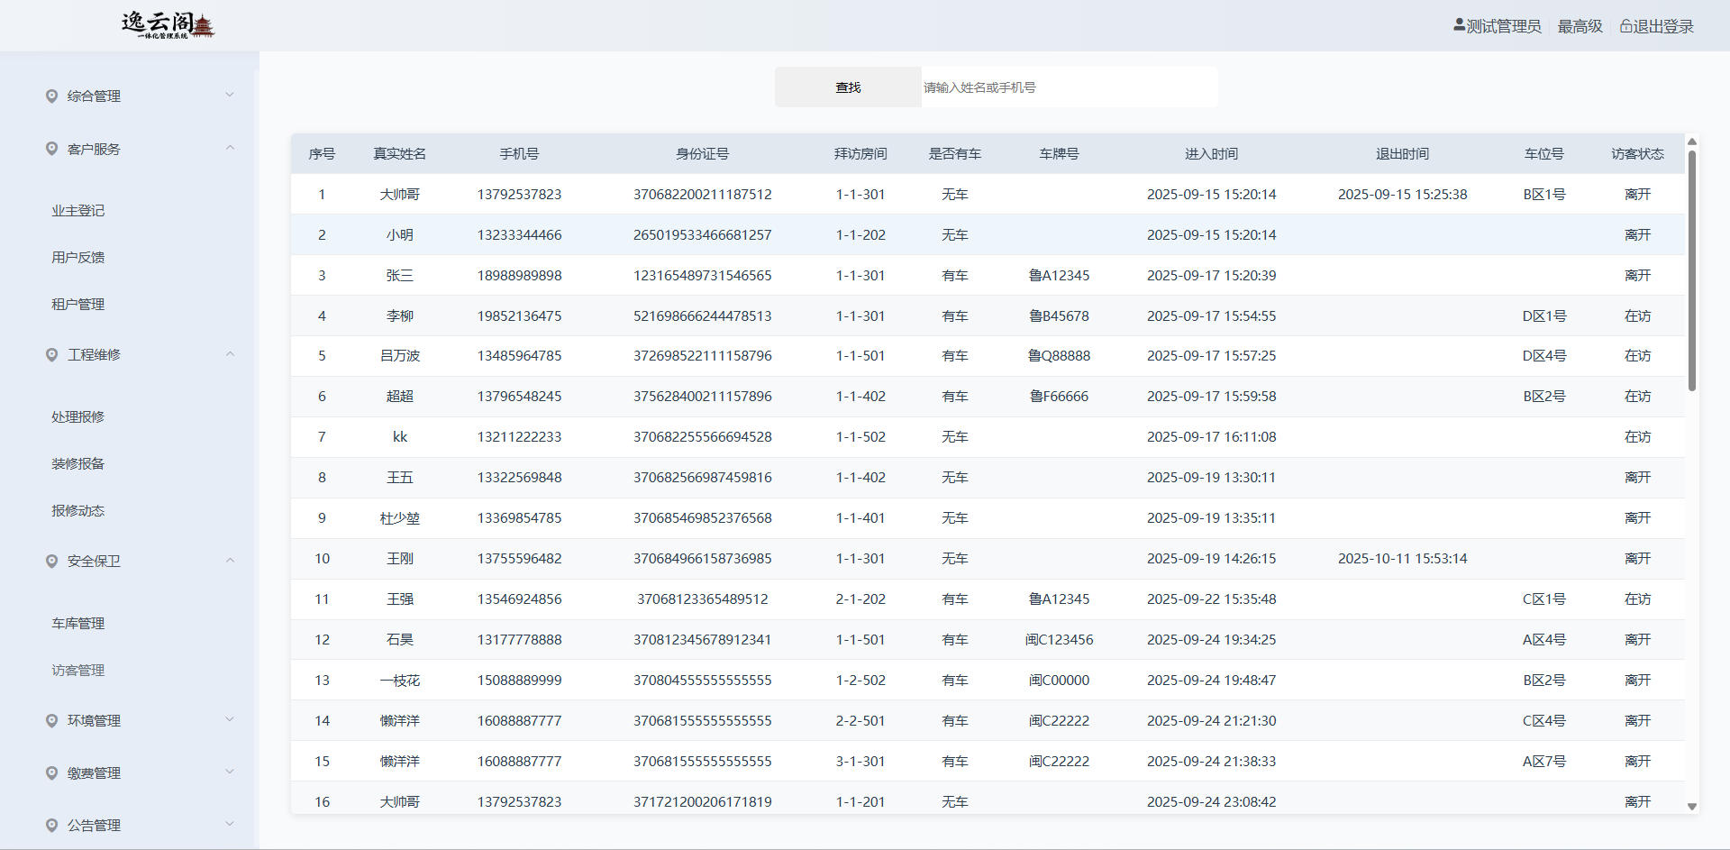Image resolution: width=1730 pixels, height=850 pixels.
Task: Click the scrollbar down arrow of table
Action: click(x=1691, y=807)
